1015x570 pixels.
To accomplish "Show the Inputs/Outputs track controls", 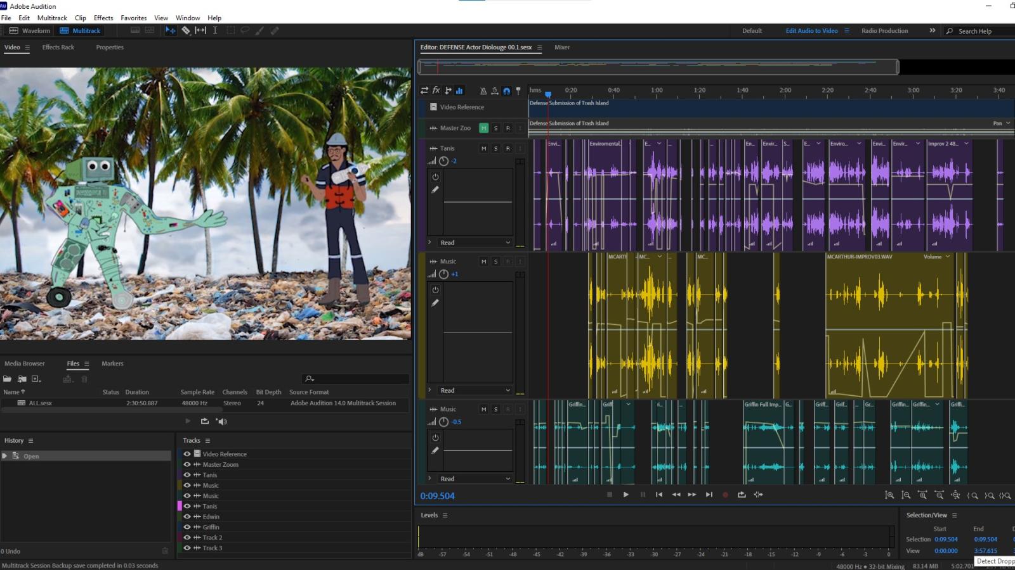I will tap(424, 91).
